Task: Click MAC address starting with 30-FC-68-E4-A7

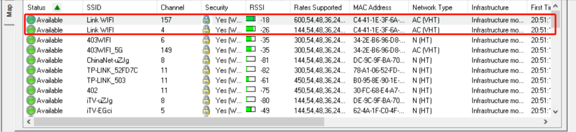Action: pyautogui.click(x=379, y=90)
